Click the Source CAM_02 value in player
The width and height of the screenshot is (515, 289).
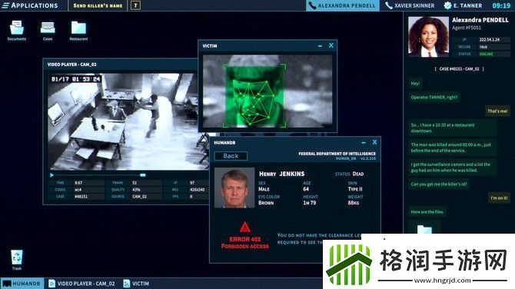click(139, 197)
